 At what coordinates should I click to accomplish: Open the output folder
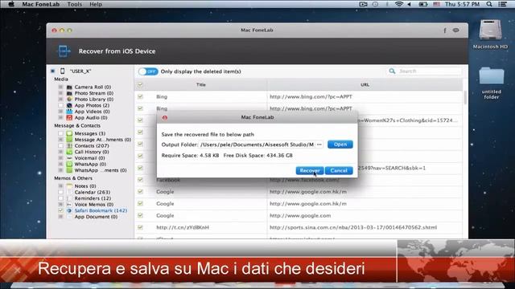pos(340,144)
